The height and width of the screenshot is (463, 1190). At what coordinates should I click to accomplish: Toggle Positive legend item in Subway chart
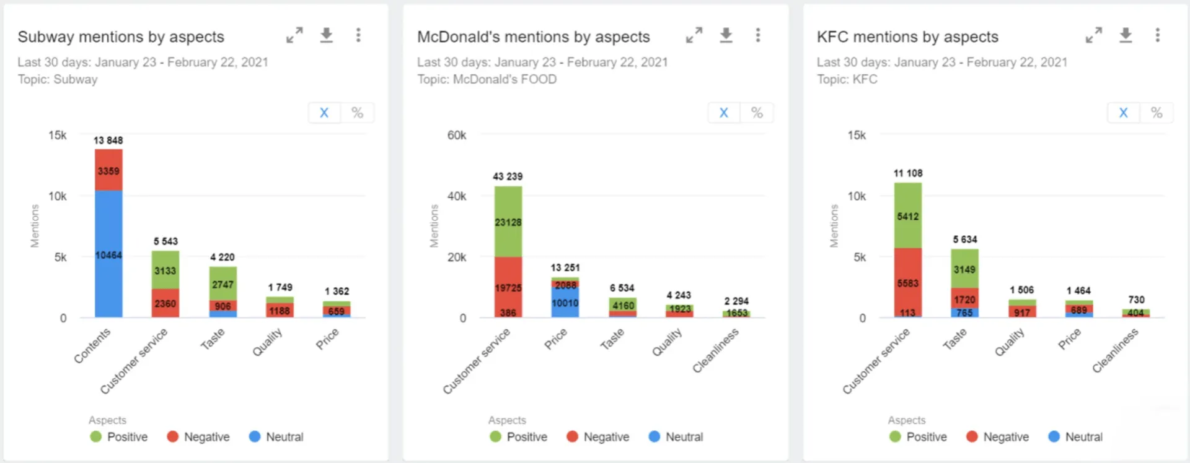click(x=119, y=437)
